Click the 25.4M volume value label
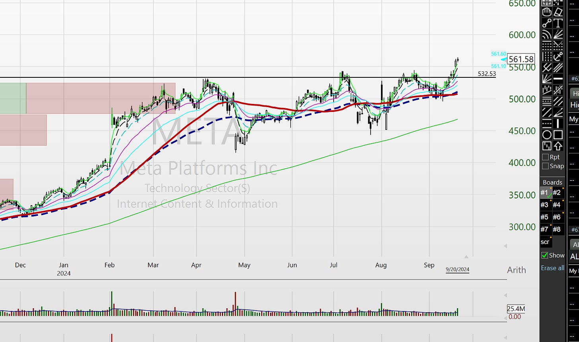Screen dimensions: 579x342 (x=516, y=309)
